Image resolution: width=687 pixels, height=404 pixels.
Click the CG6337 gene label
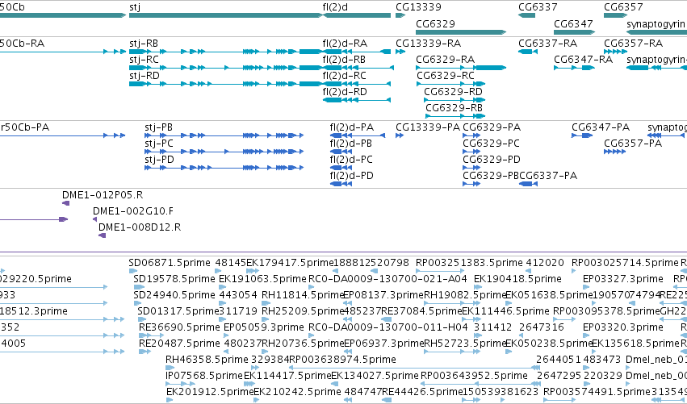point(538,7)
